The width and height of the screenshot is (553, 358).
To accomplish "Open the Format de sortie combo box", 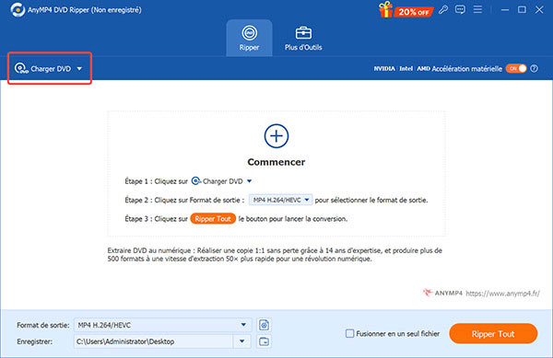I will pos(162,325).
